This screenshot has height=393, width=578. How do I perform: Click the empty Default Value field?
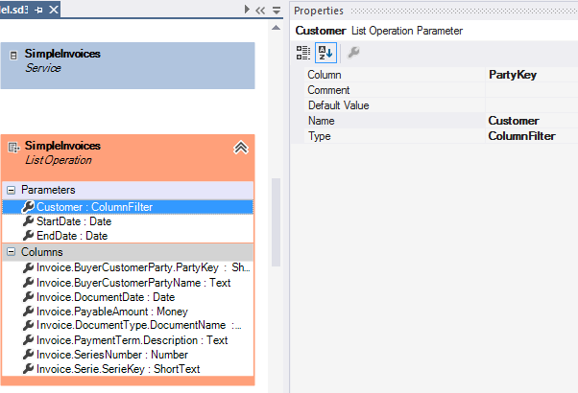coord(532,105)
